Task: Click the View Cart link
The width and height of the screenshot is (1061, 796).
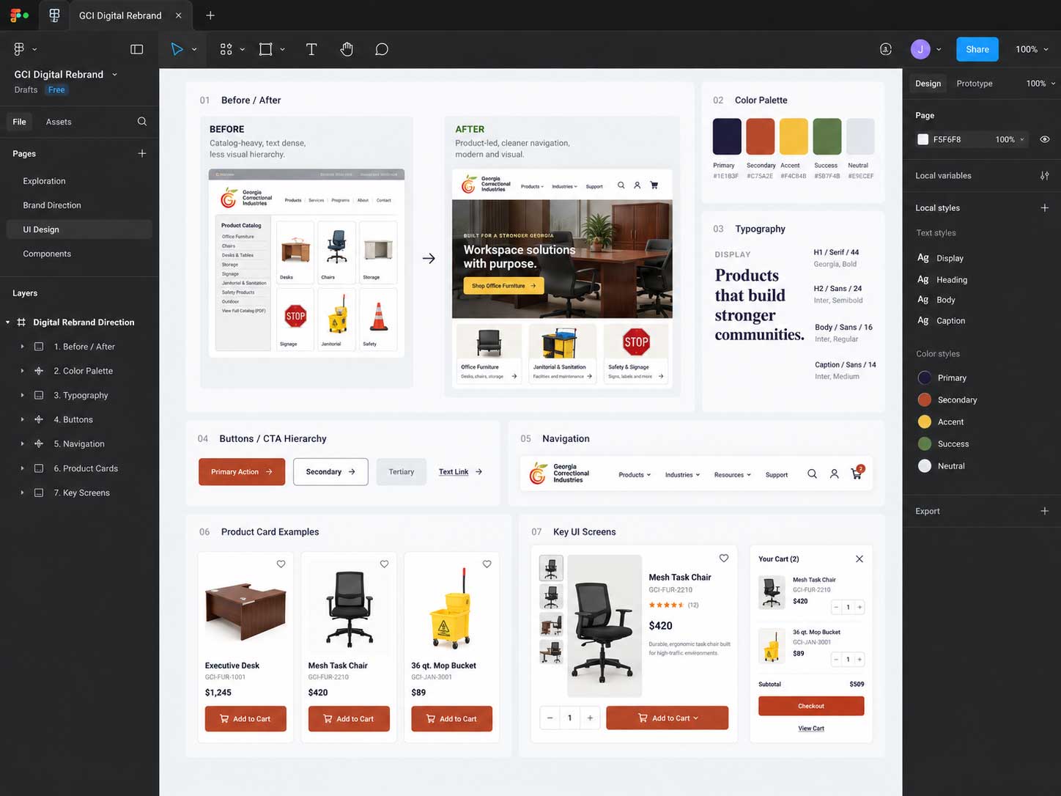Action: pos(811,729)
